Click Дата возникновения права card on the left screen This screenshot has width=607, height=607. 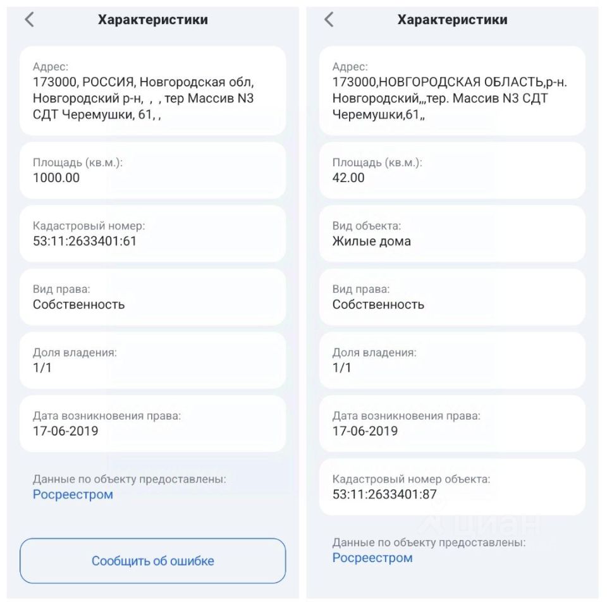(152, 424)
